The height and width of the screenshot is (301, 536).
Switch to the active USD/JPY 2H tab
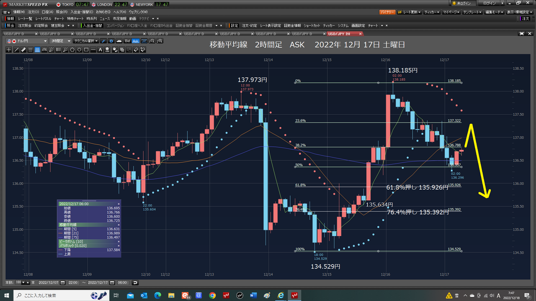[x=340, y=33]
